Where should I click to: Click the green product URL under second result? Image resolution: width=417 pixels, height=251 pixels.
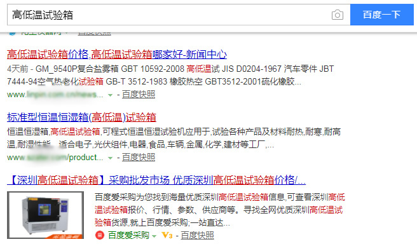click(x=55, y=158)
